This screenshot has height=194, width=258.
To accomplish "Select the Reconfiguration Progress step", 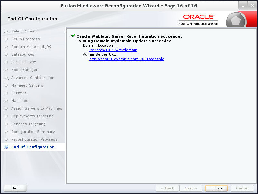I will coord(34,139).
